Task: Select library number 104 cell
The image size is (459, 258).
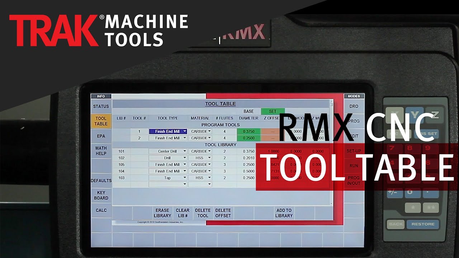Action: tap(121, 171)
